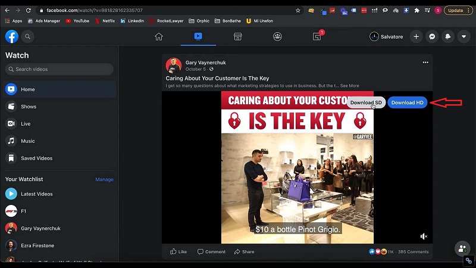Open Music in the Watch sidebar
Viewport: 476px width, 268px height.
[x=59, y=141]
